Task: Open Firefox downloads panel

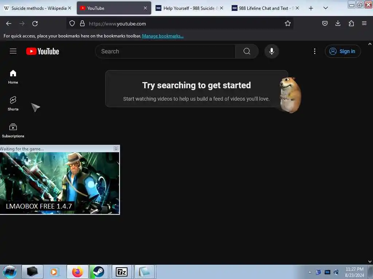Action: click(x=338, y=23)
